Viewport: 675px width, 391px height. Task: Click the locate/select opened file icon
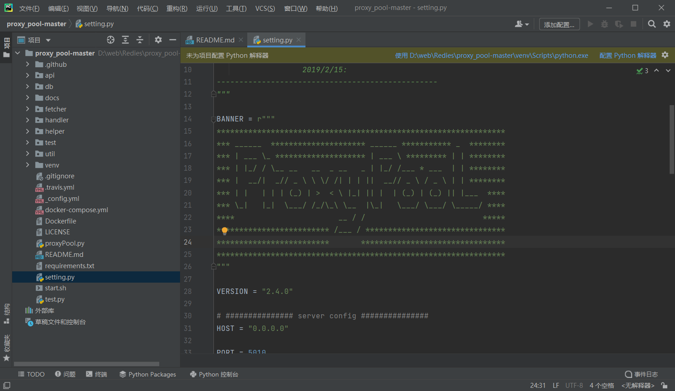[x=111, y=40]
